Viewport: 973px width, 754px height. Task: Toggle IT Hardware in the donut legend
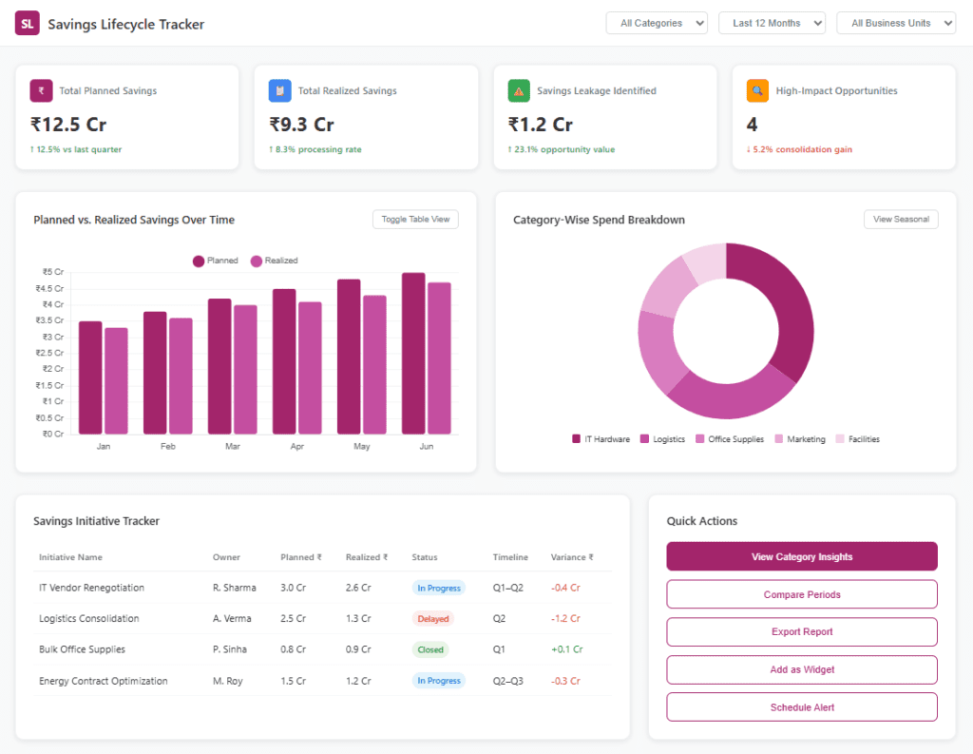(x=601, y=439)
